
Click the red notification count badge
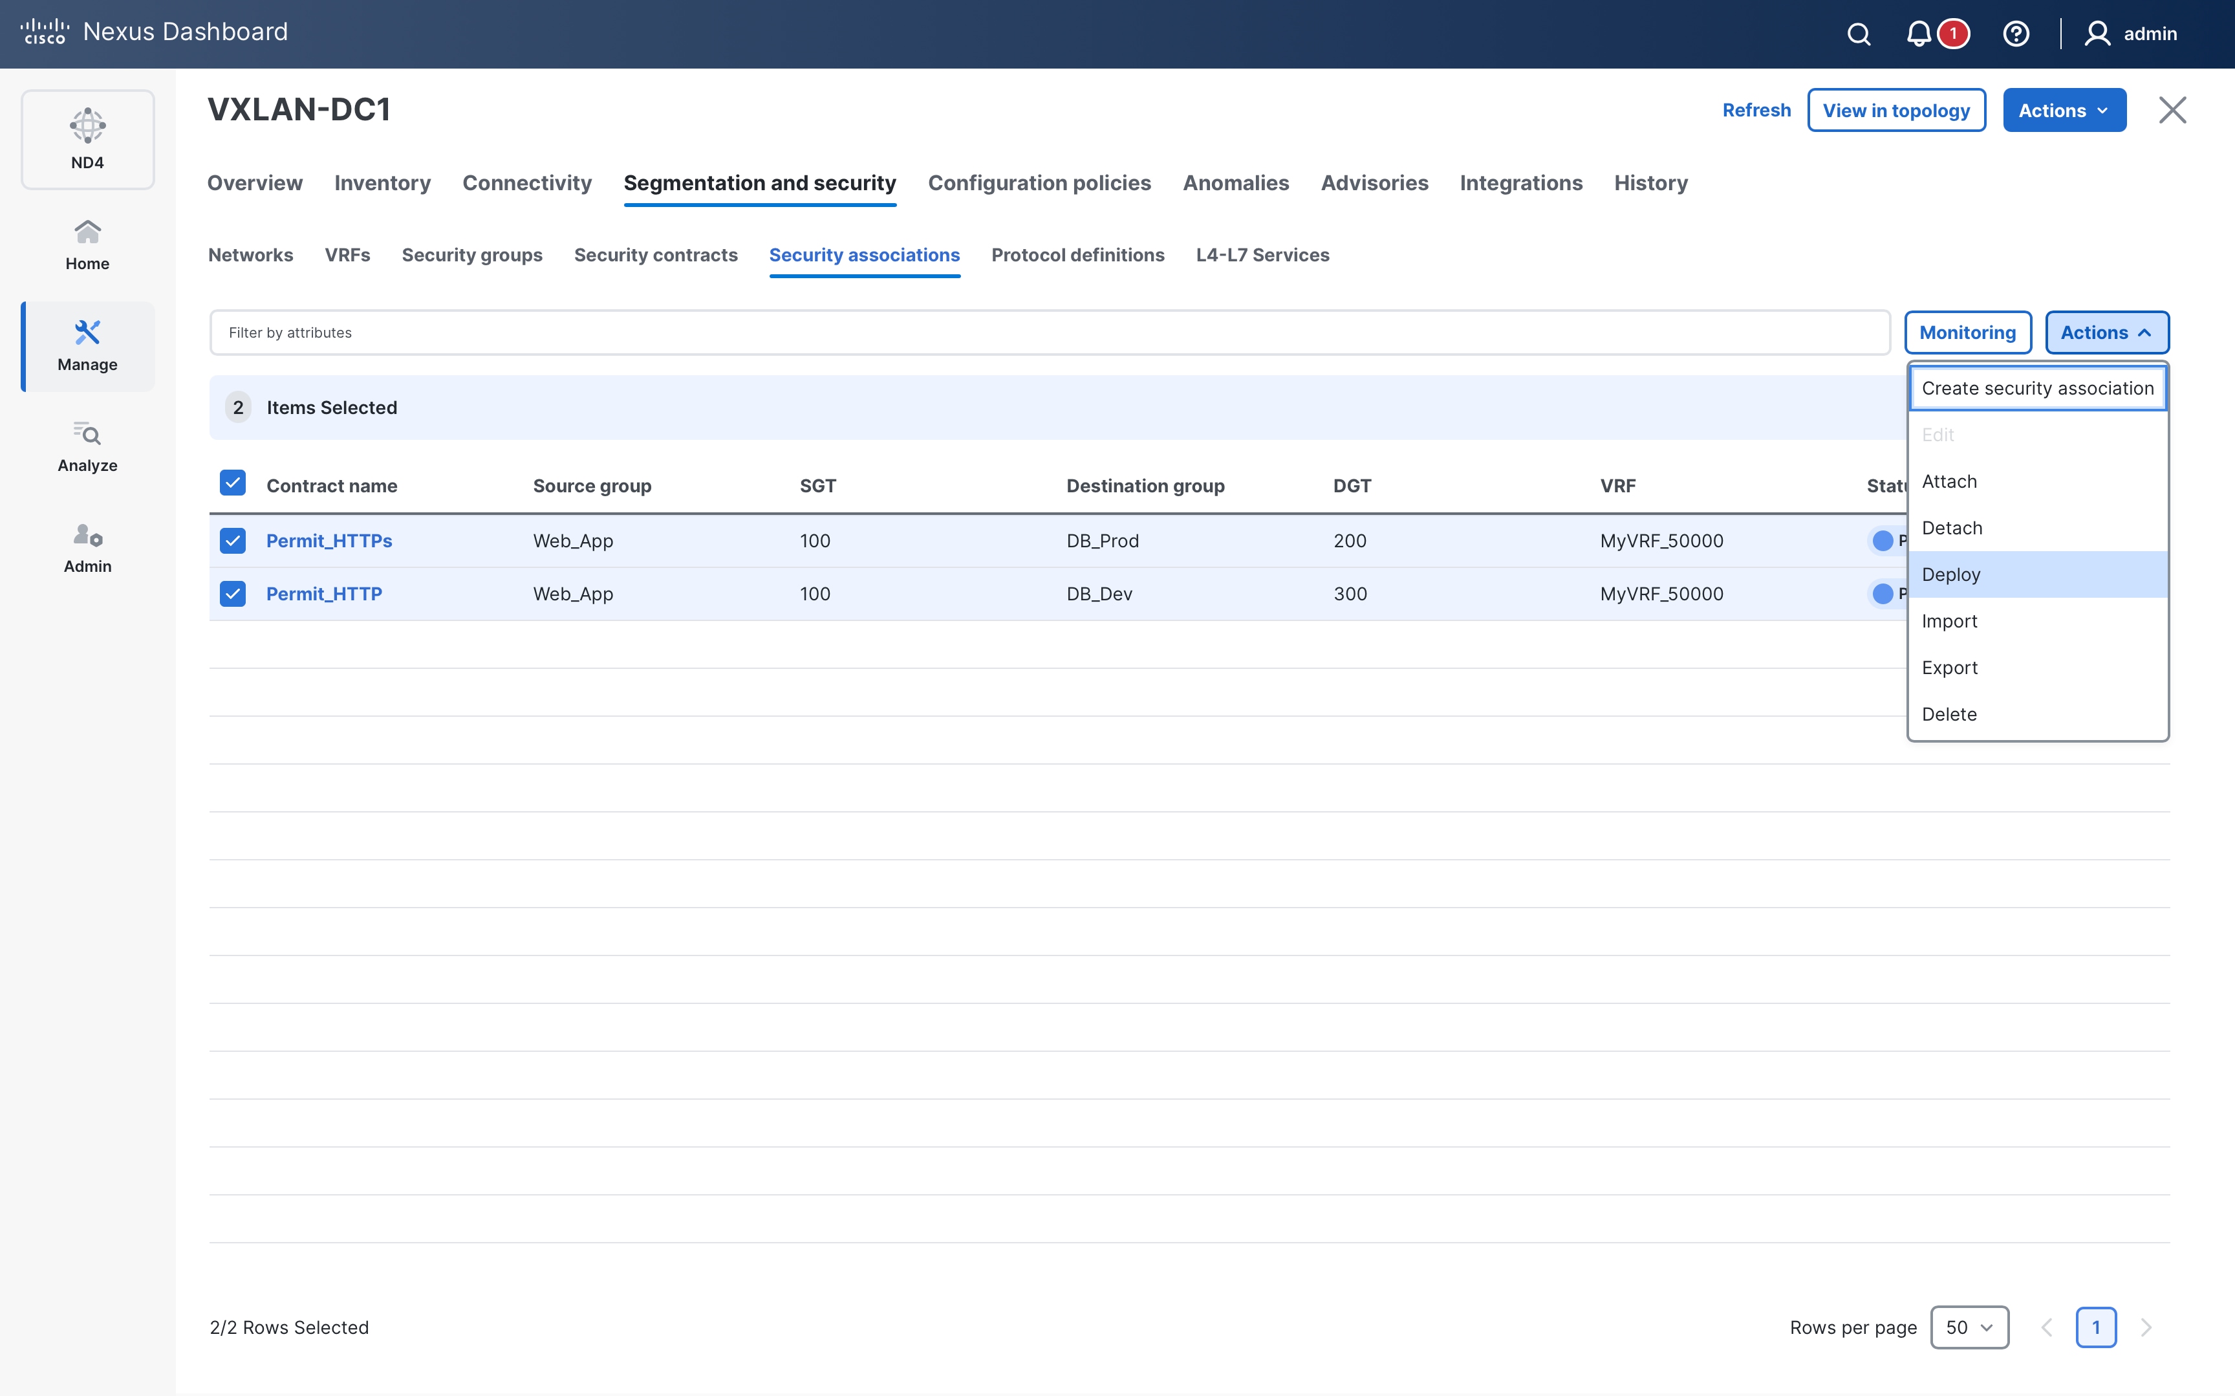pyautogui.click(x=1952, y=34)
